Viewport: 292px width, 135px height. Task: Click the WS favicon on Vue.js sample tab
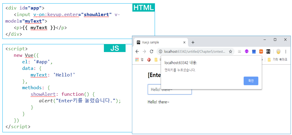(x=138, y=42)
